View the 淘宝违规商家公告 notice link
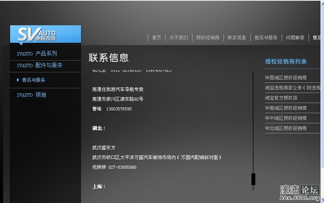Viewport: 324px width, 203px height. 293,88
